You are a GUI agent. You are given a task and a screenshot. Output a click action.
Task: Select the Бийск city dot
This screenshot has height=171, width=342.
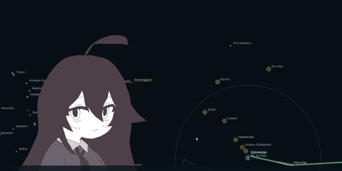16,152
